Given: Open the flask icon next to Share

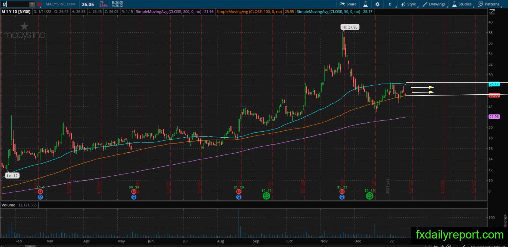Looking at the screenshot, I should [x=365, y=4].
